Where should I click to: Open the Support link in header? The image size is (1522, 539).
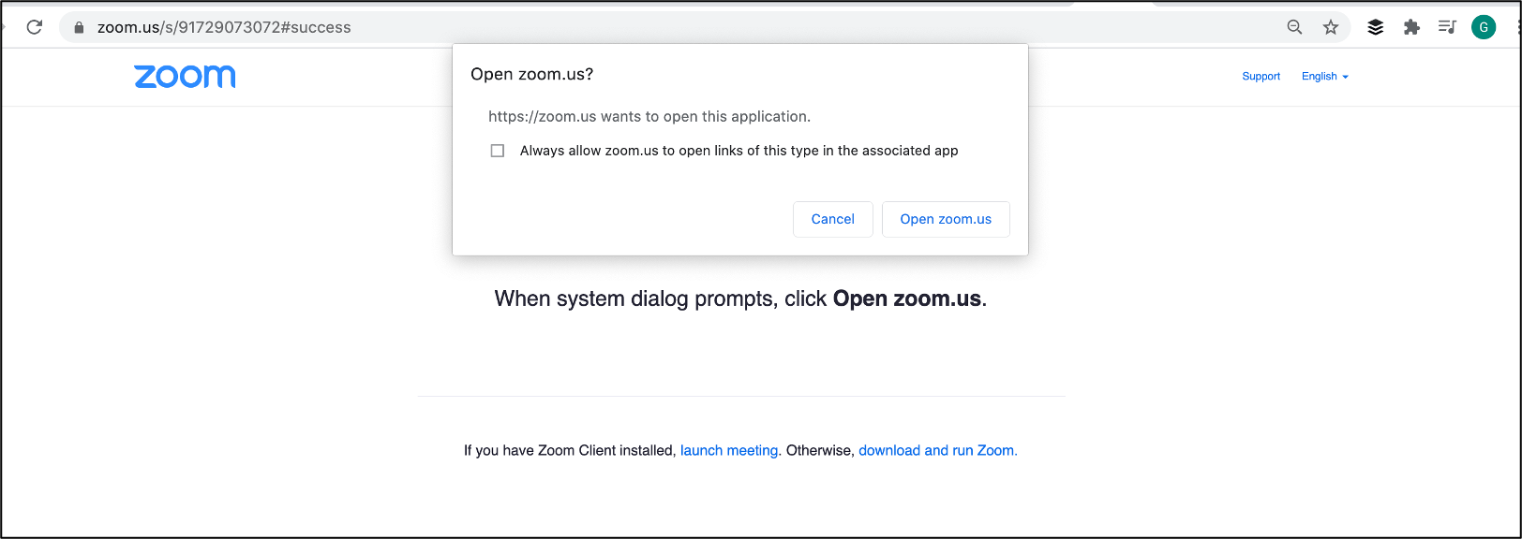(1261, 77)
